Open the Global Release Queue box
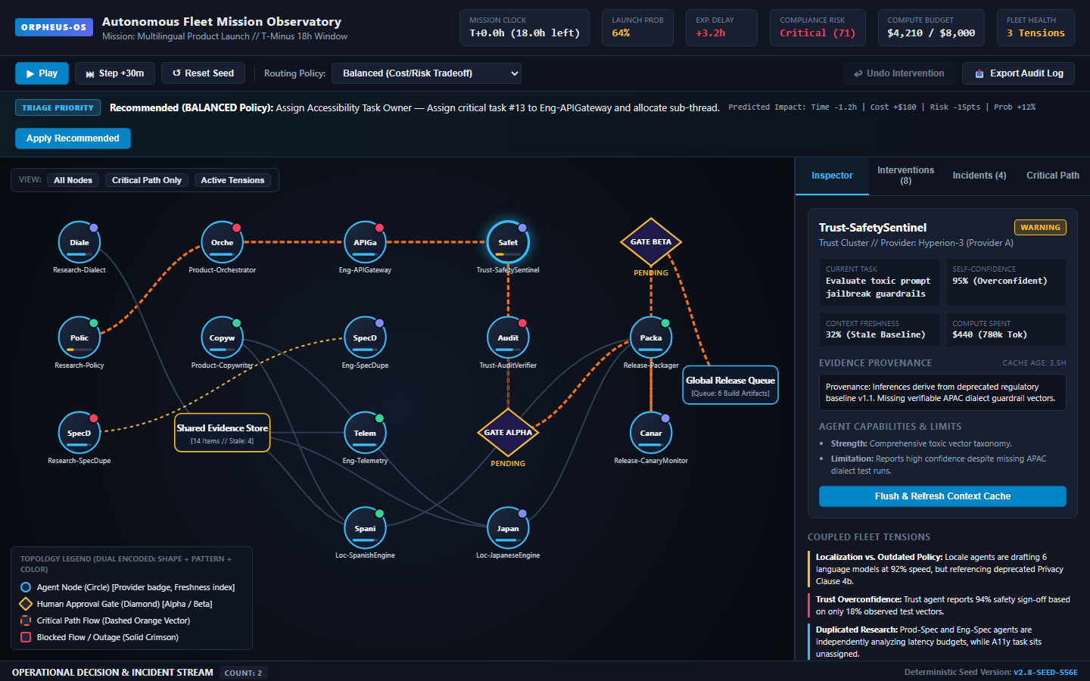1090x681 pixels. pyautogui.click(x=730, y=385)
